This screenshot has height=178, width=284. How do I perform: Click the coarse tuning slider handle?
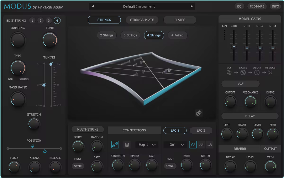[x=44, y=85]
